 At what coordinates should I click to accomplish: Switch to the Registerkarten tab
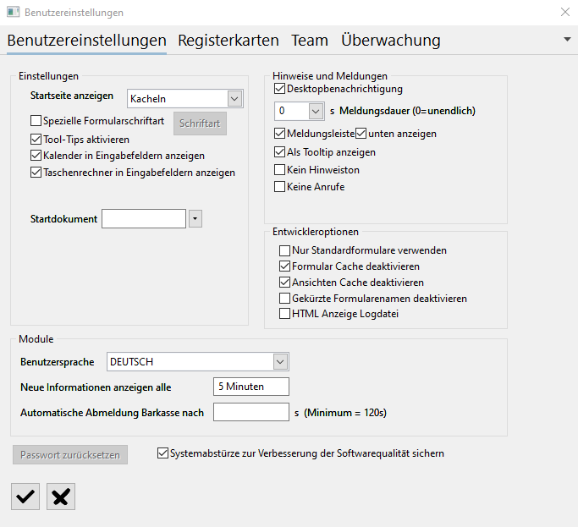point(228,40)
